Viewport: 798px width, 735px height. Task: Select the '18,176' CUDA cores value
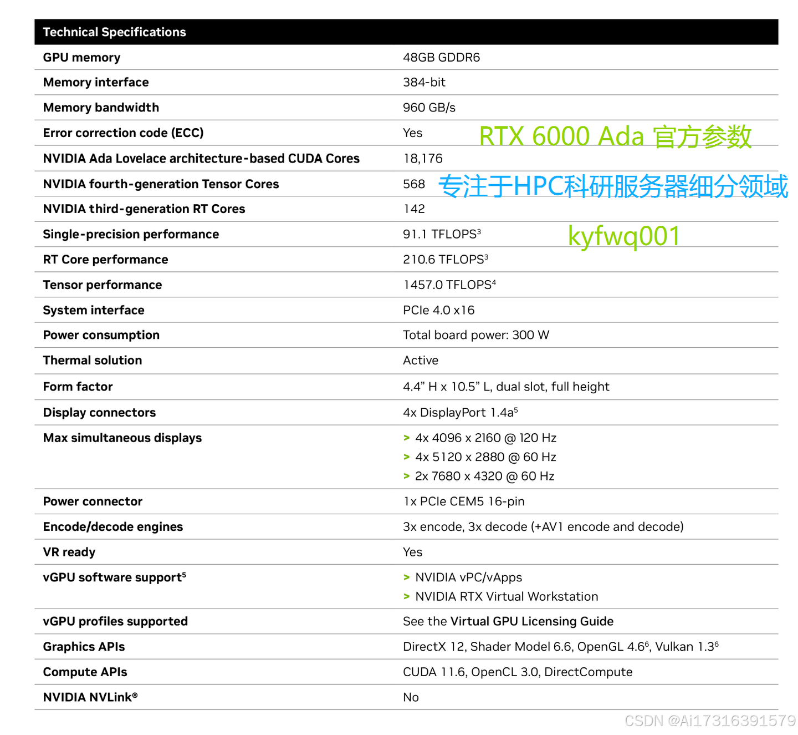click(x=423, y=159)
